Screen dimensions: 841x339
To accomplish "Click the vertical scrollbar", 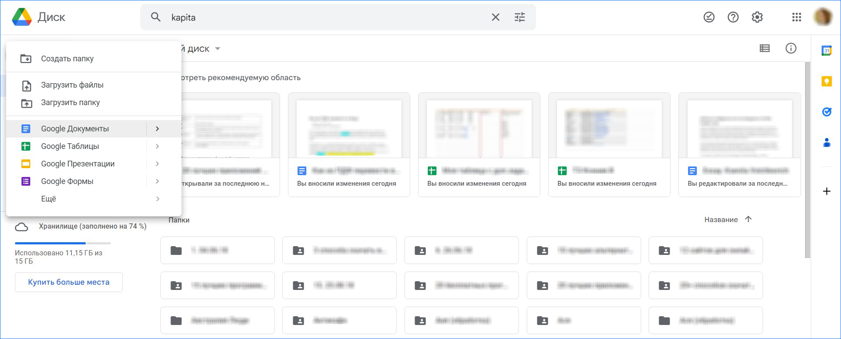I will tap(807, 160).
